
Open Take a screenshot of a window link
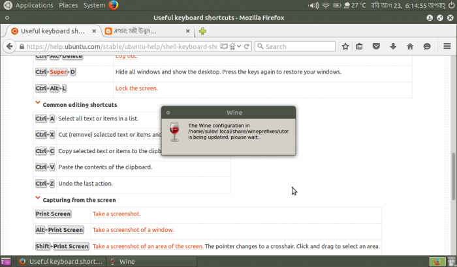tap(133, 230)
